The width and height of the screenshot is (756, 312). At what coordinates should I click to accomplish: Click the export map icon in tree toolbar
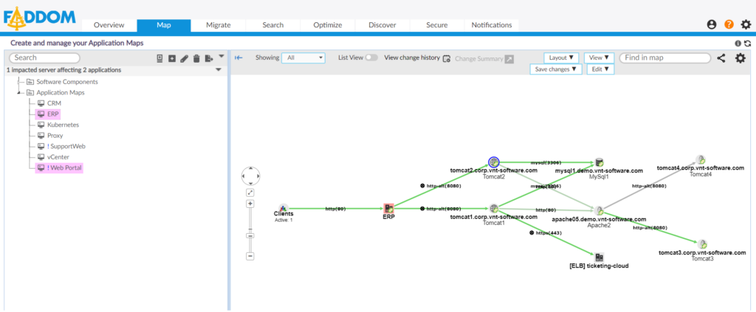click(209, 58)
